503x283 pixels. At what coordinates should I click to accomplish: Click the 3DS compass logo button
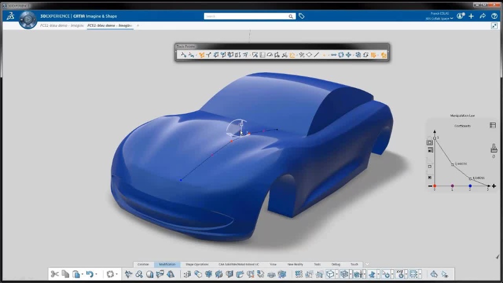coord(28,19)
